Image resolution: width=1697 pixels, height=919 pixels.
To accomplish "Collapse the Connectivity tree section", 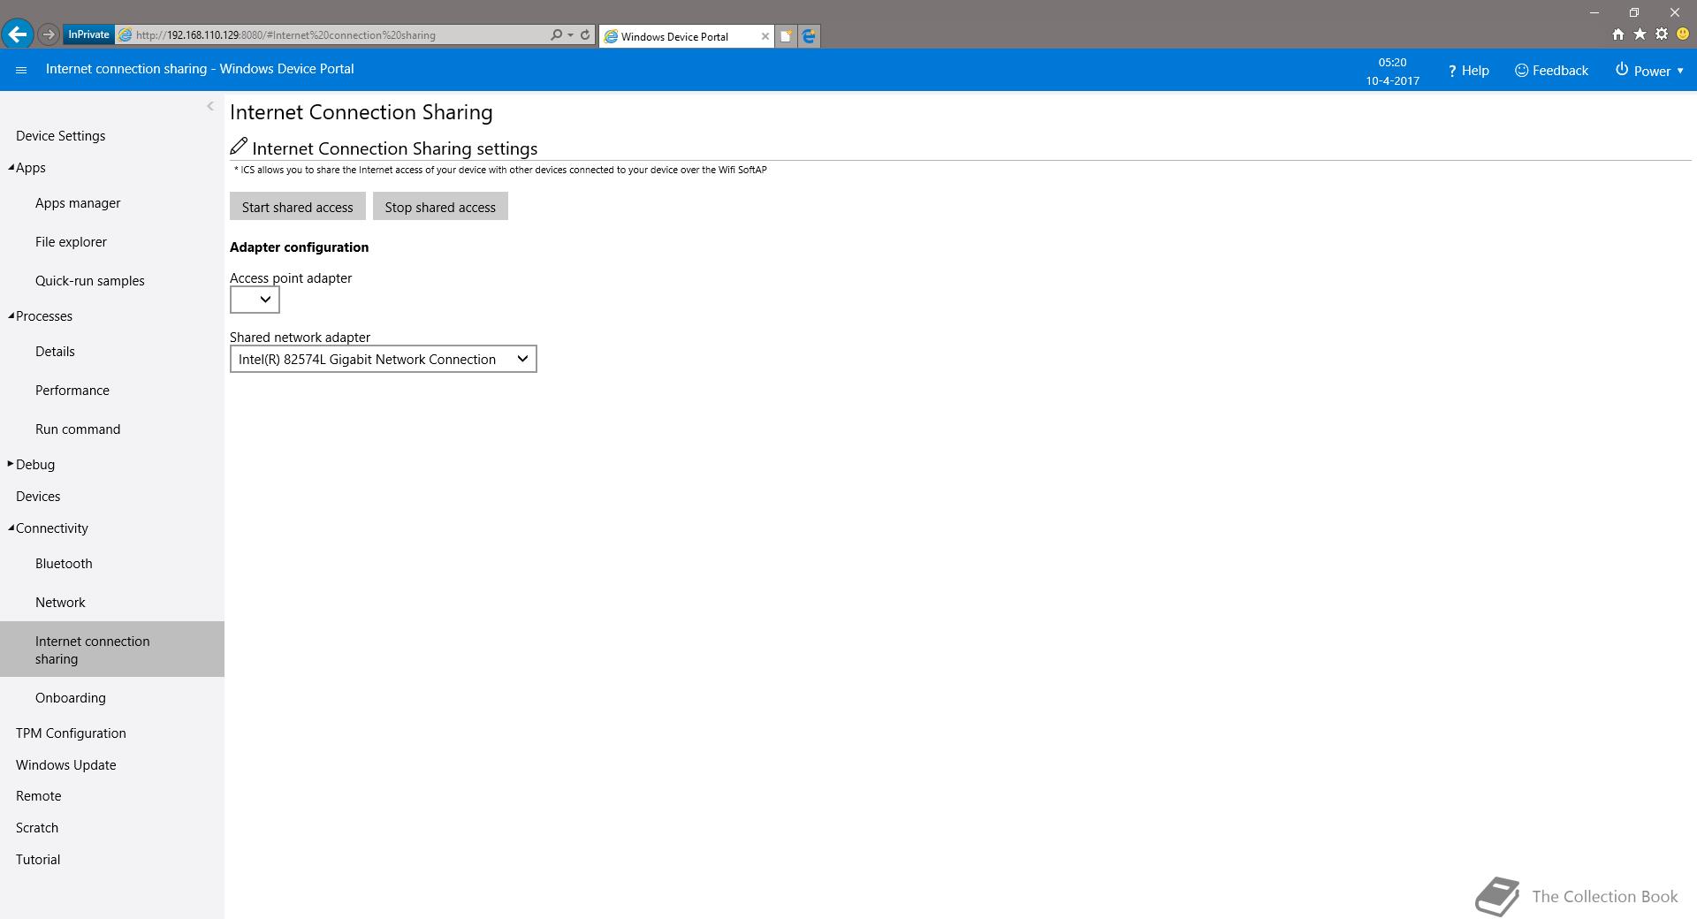I will (x=11, y=528).
